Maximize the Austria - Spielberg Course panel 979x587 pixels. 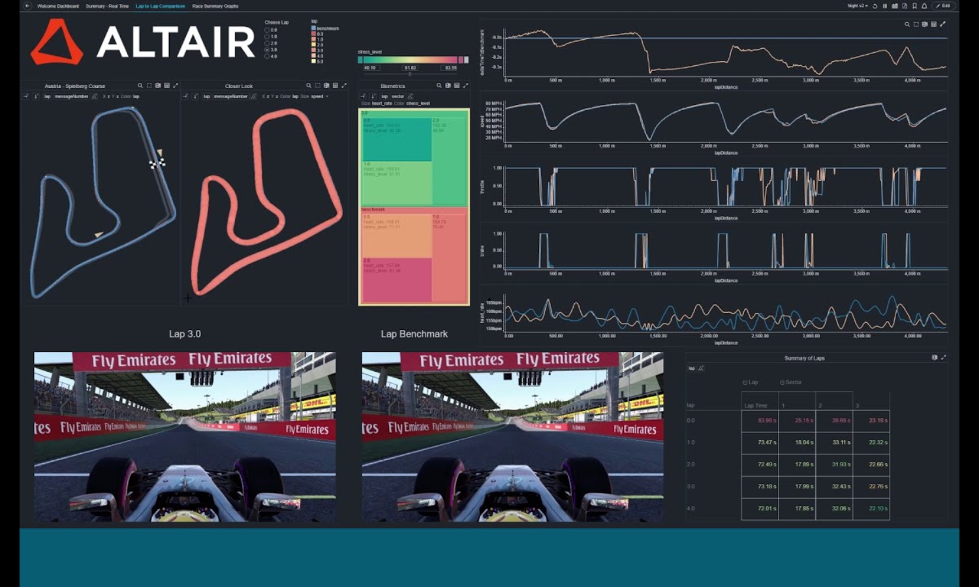(176, 85)
